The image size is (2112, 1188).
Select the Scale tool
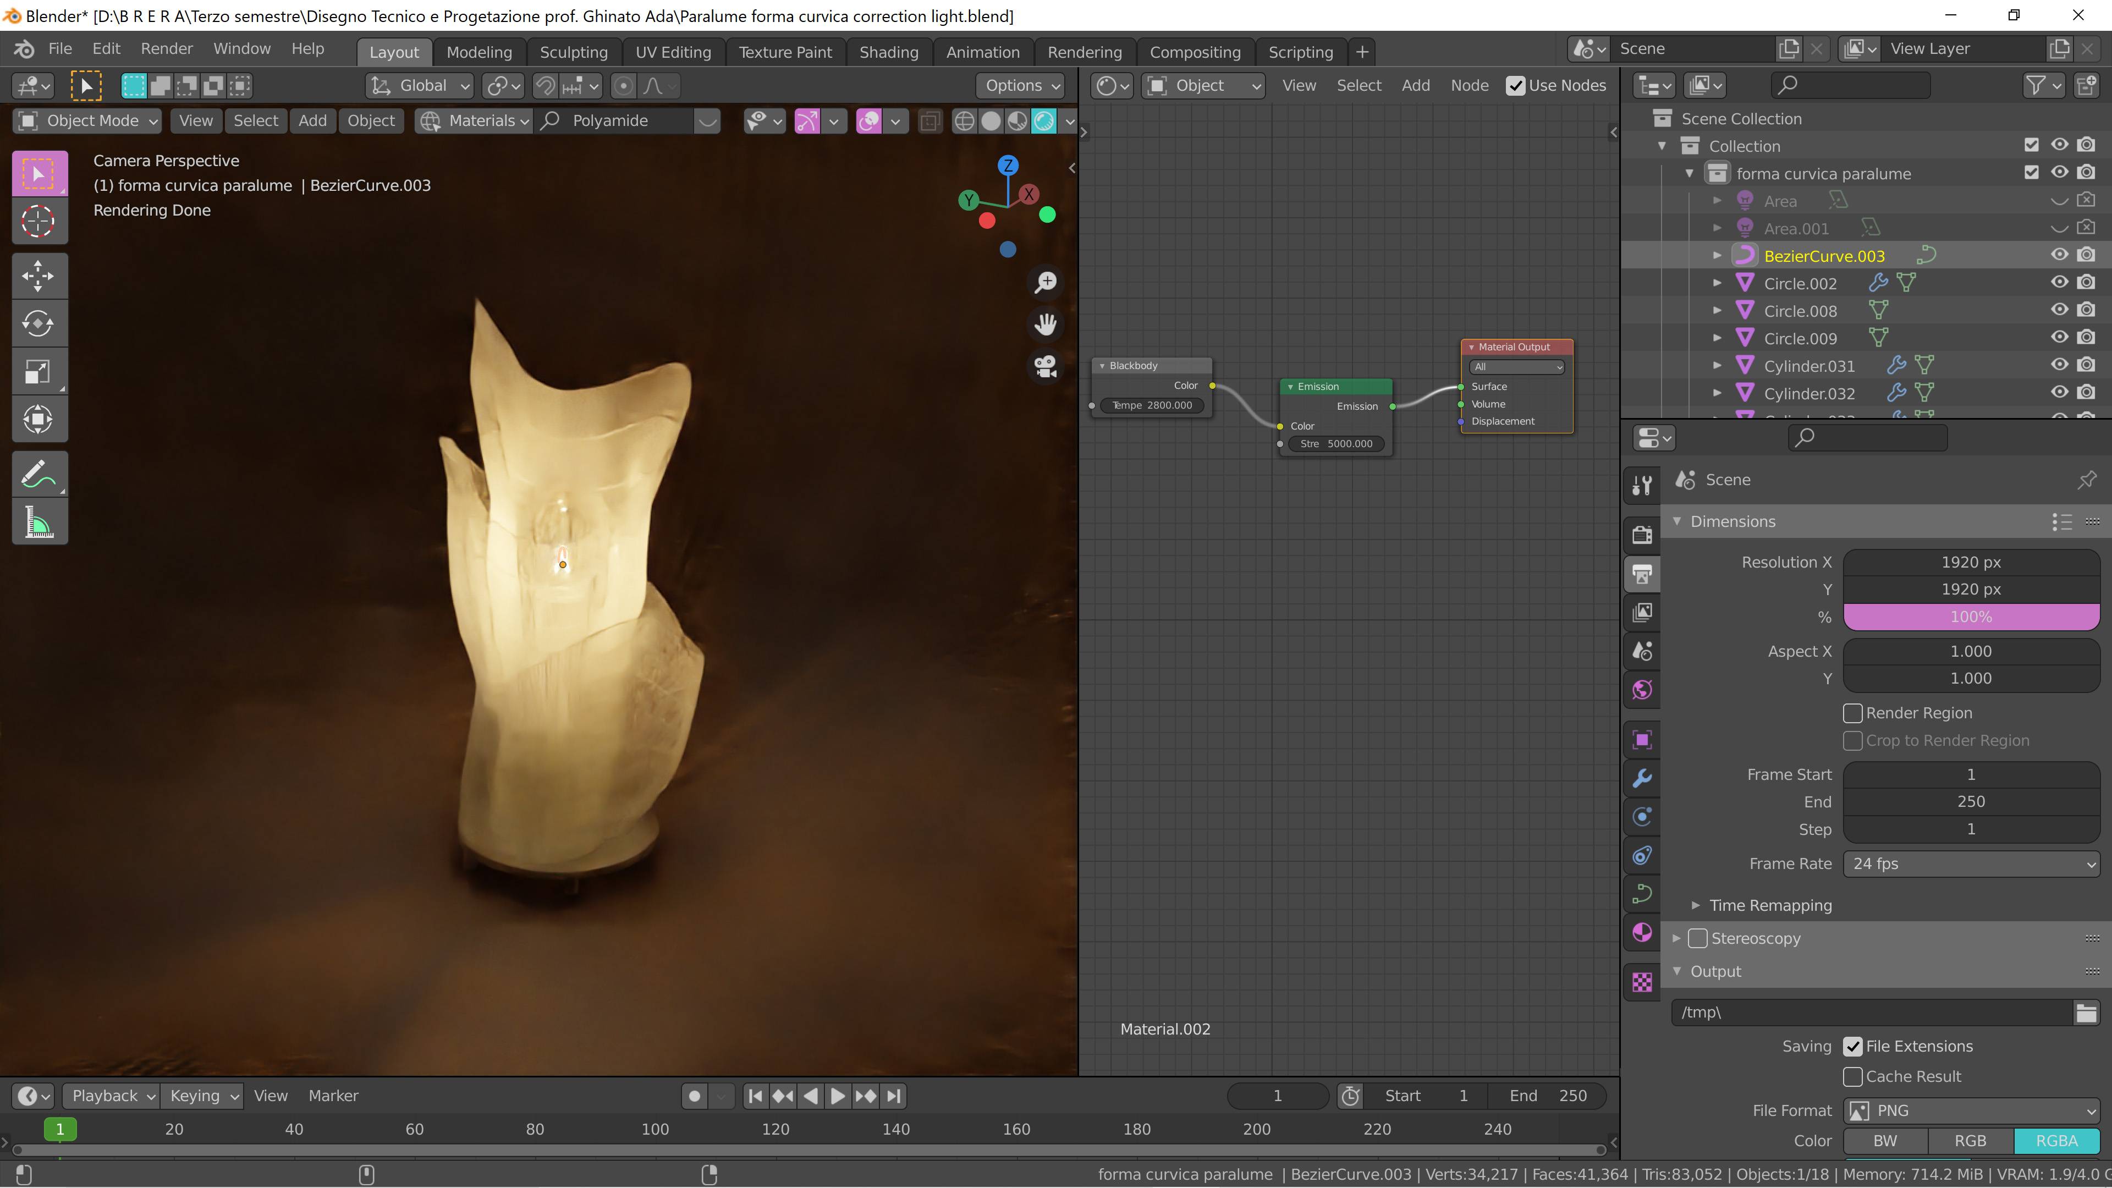(38, 371)
